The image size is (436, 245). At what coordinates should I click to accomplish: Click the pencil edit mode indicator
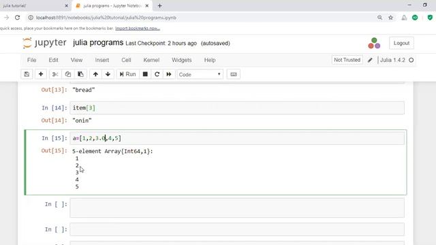[370, 61]
